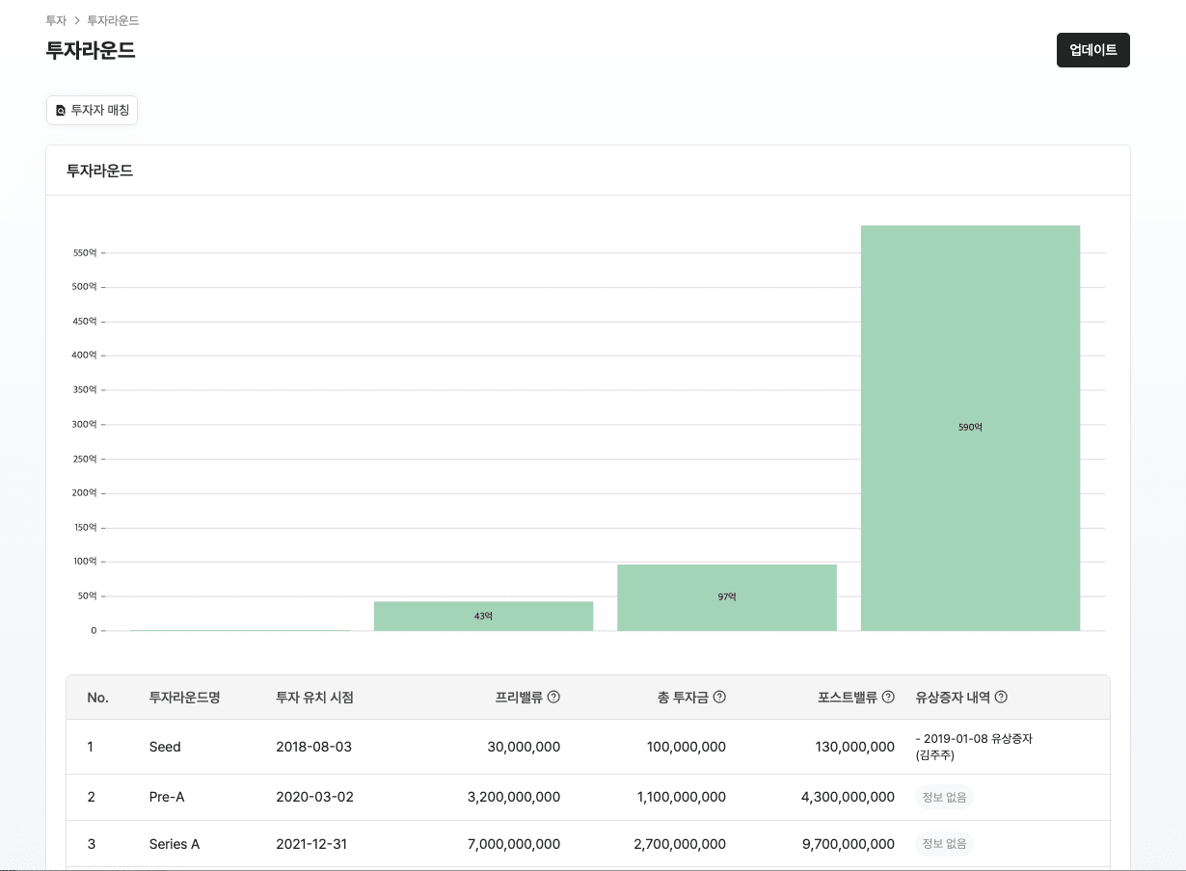Click 2019-01-08 유상증자 entry
The height and width of the screenshot is (871, 1186).
tap(974, 747)
